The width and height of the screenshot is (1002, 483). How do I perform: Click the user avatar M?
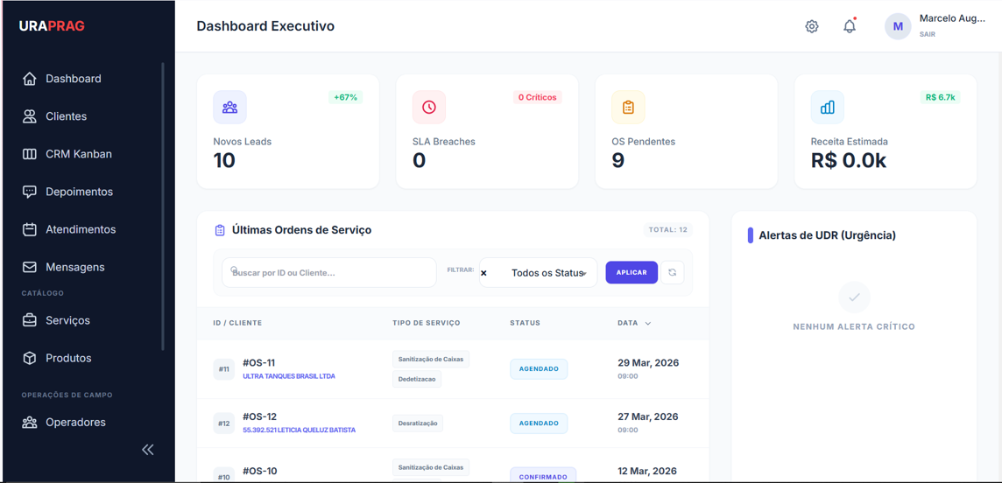898,27
